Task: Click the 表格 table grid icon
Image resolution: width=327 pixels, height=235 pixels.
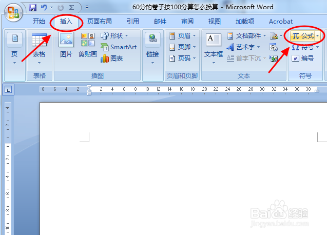Action: tap(39, 40)
